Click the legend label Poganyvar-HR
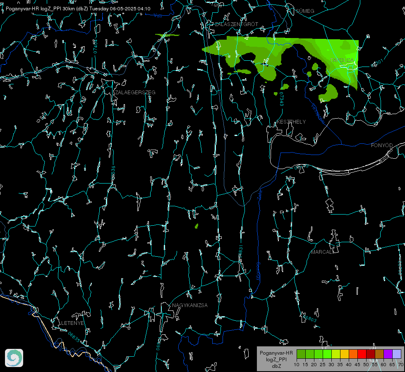 pos(276,353)
